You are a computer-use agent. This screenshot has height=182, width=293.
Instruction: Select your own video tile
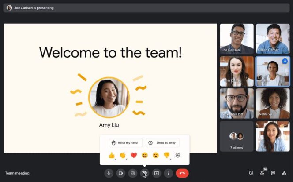(273, 136)
